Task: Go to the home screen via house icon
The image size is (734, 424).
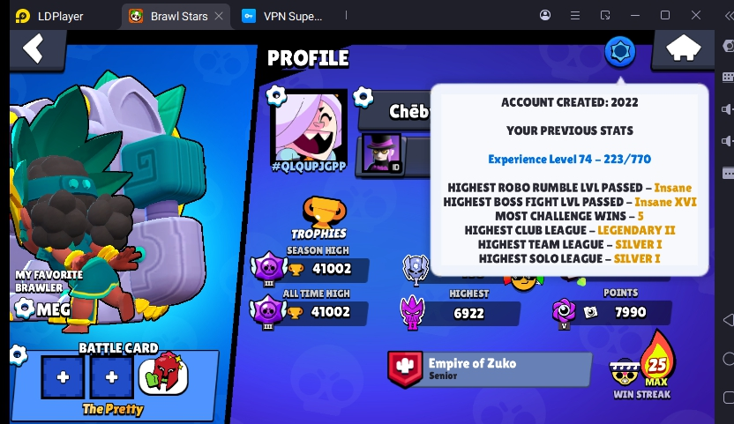Action: 683,48
